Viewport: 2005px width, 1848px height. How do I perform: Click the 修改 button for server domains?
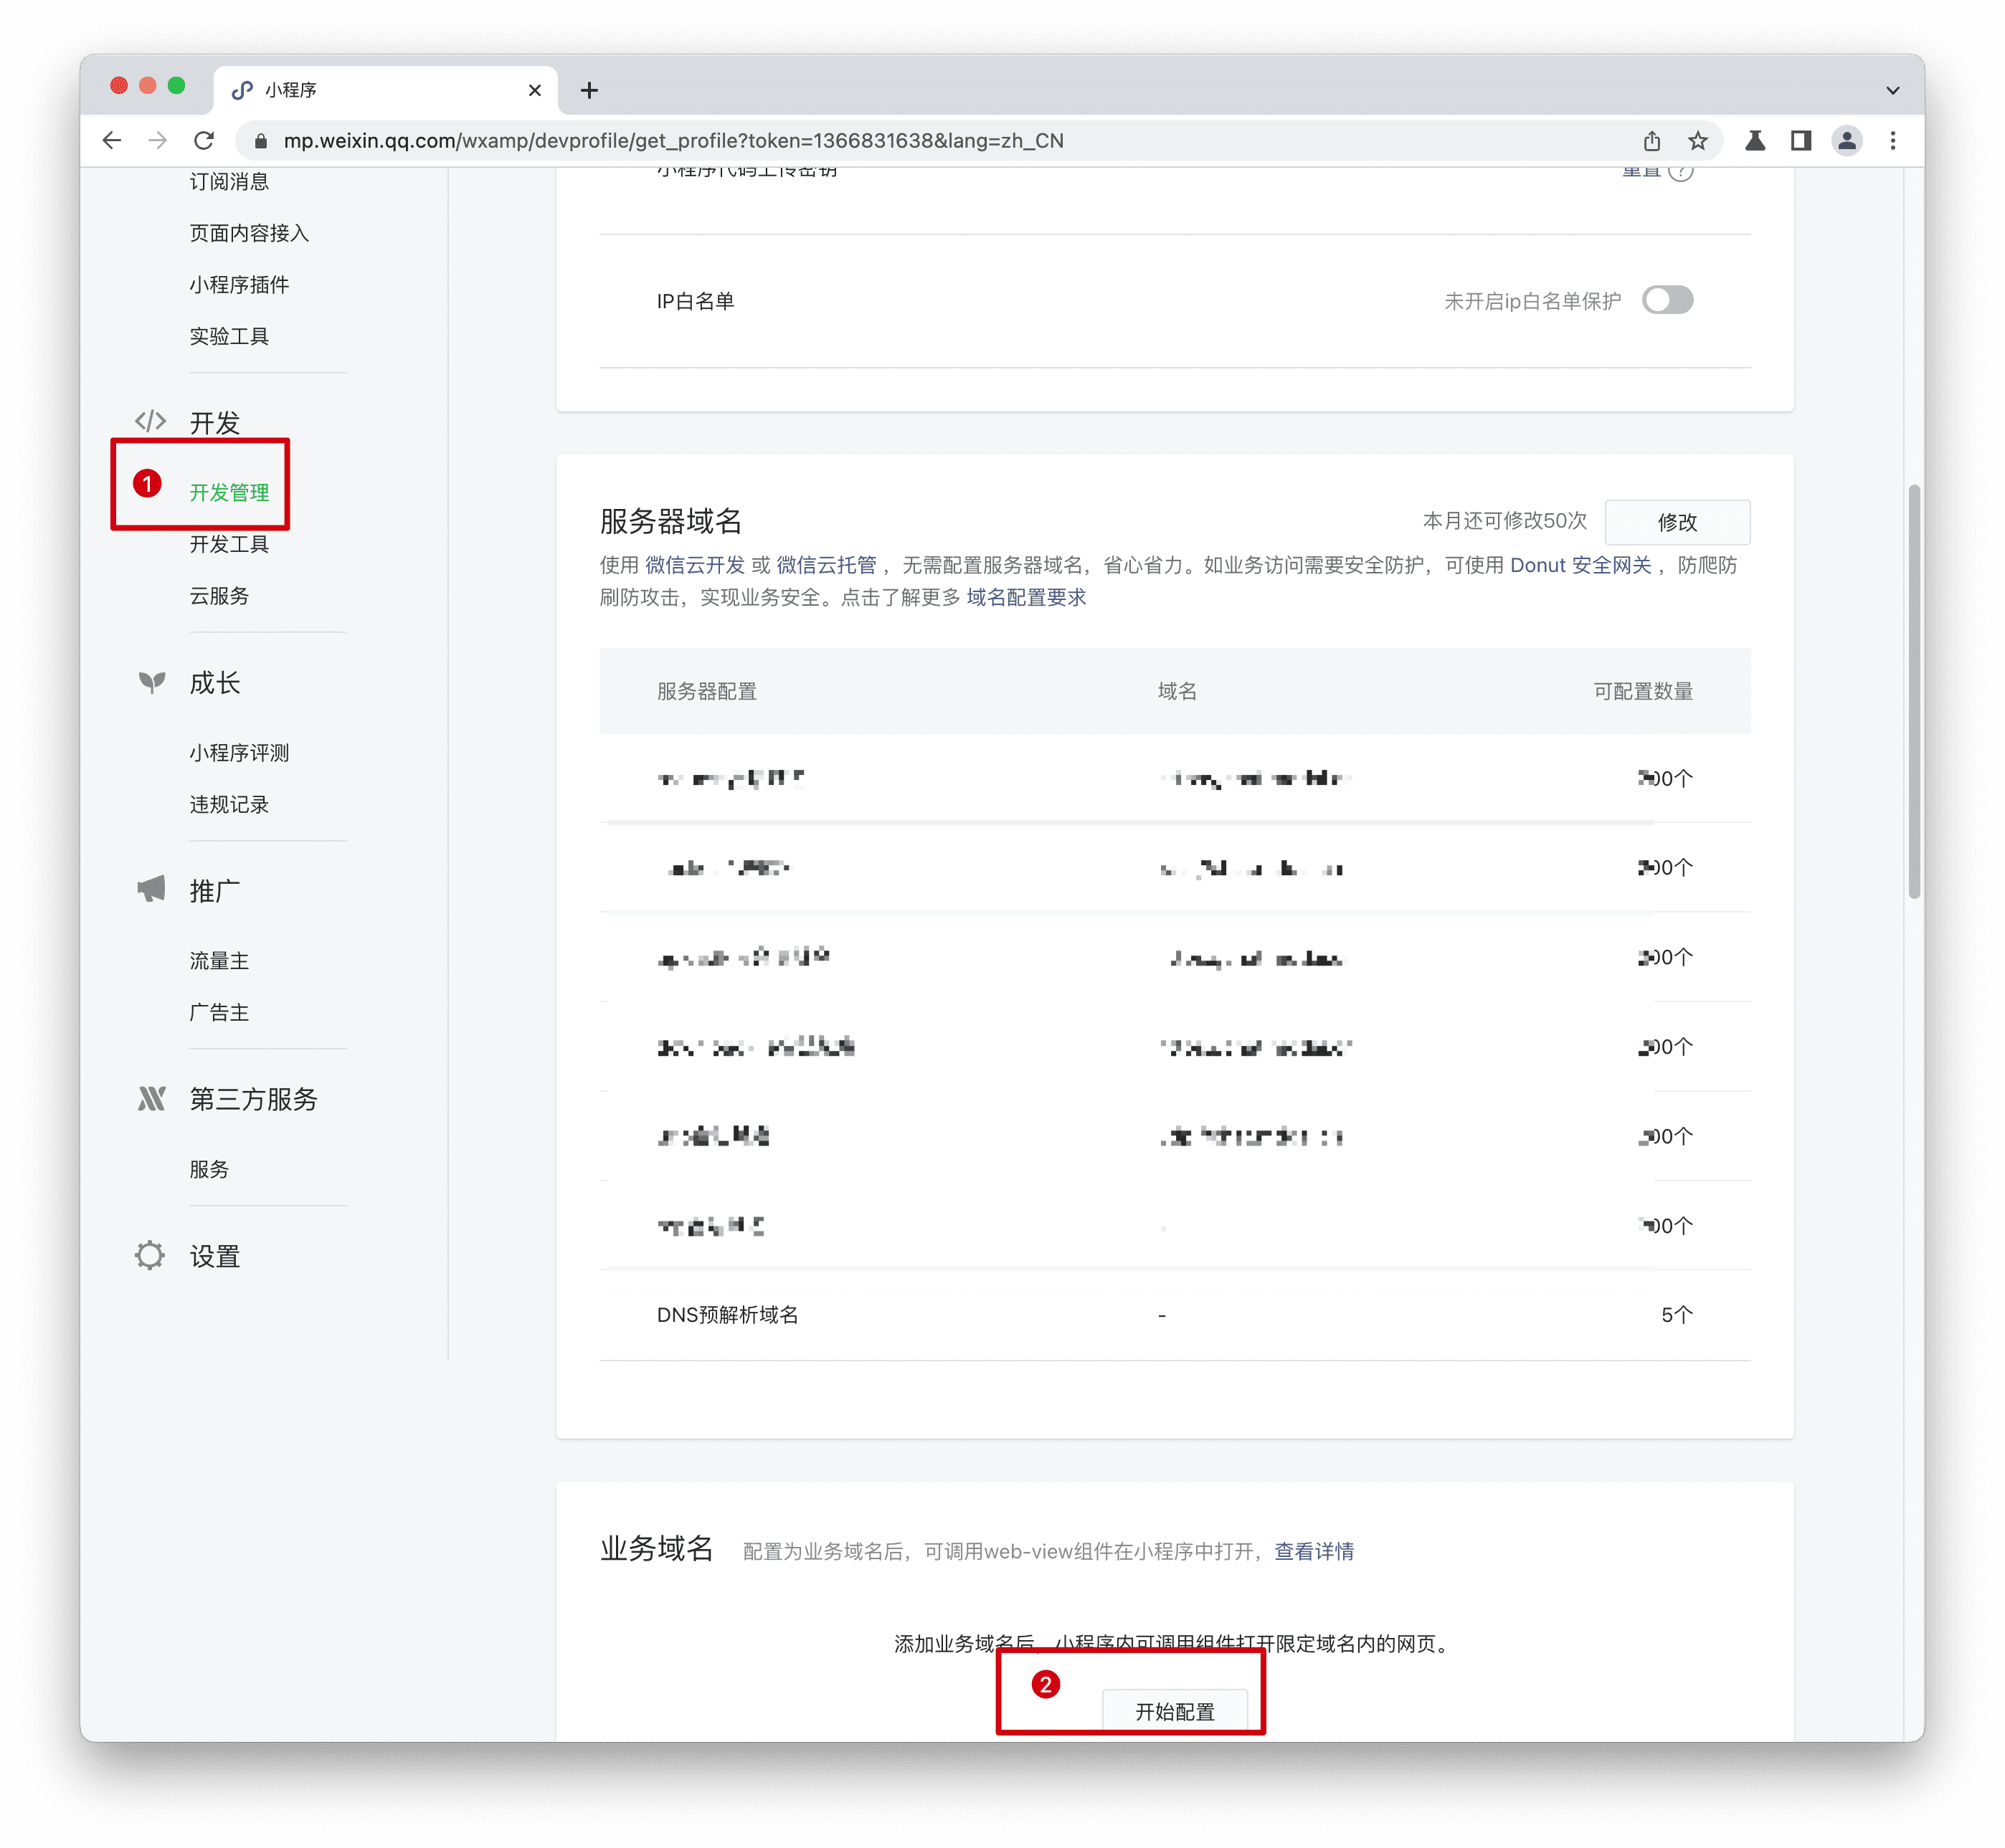coord(1677,522)
